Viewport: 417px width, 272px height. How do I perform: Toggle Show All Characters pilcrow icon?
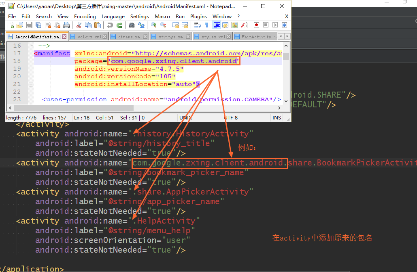tap(206, 25)
